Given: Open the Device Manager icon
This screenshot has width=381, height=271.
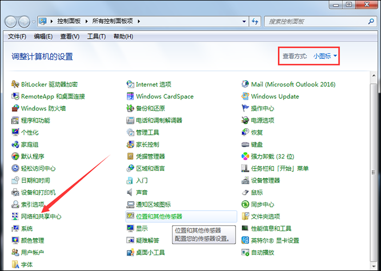Looking at the screenshot, I should (x=245, y=180).
